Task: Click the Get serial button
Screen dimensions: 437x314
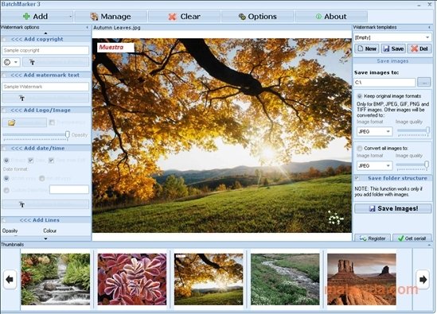Action: coord(412,238)
